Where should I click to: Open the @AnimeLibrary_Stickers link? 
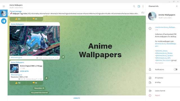(x=164, y=56)
